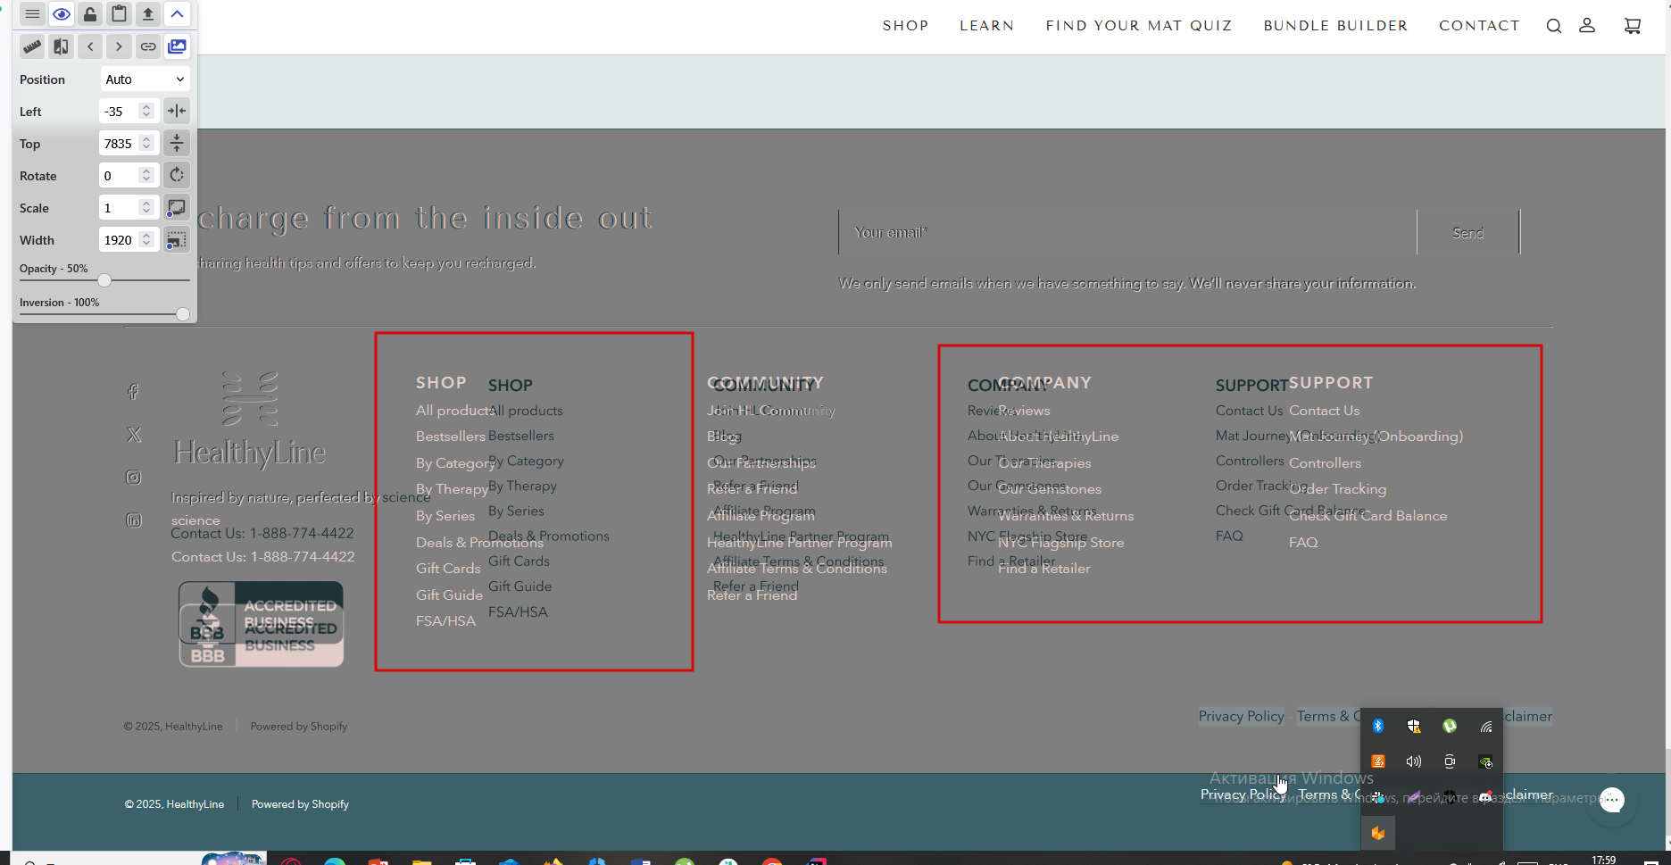Click the rotate icon beside the Rotate field
Viewport: 1671px width, 865px height.
177,175
